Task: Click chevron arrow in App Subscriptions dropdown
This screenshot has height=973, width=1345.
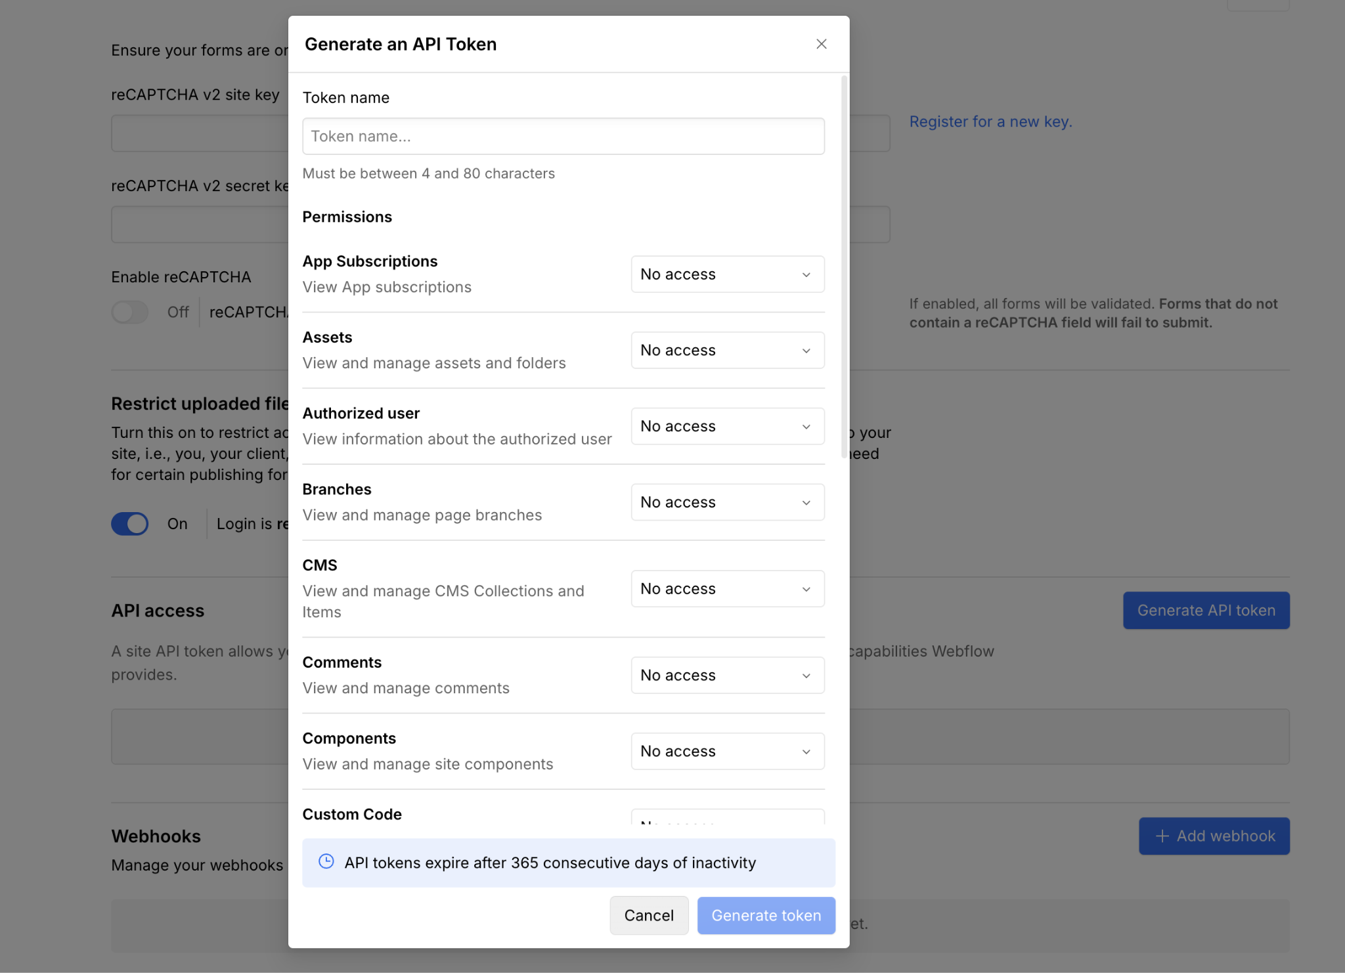Action: 806,274
